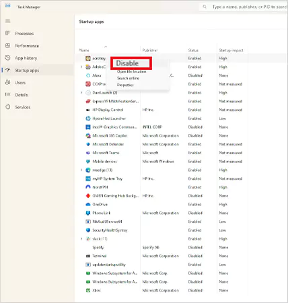The height and width of the screenshot is (303, 288).
Task: Click the Performance sidebar icon
Action: pos(7,46)
